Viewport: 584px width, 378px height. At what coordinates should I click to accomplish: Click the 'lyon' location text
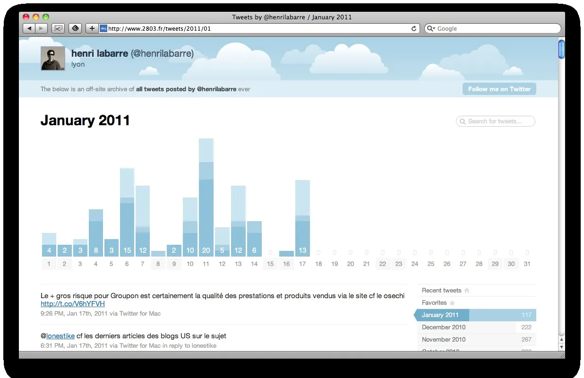click(x=78, y=64)
